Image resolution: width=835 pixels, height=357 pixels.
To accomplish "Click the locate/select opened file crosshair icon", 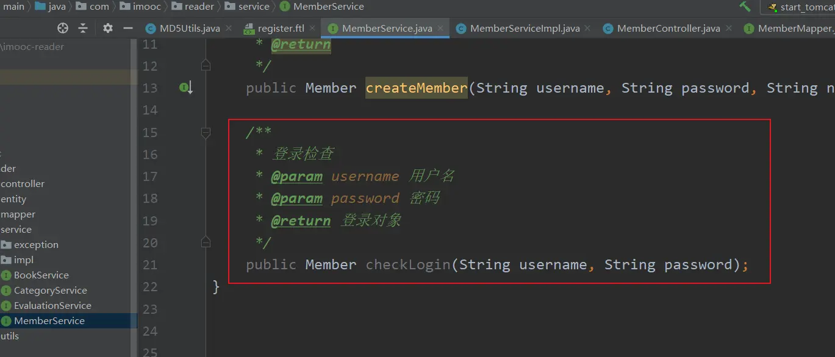I will (62, 28).
